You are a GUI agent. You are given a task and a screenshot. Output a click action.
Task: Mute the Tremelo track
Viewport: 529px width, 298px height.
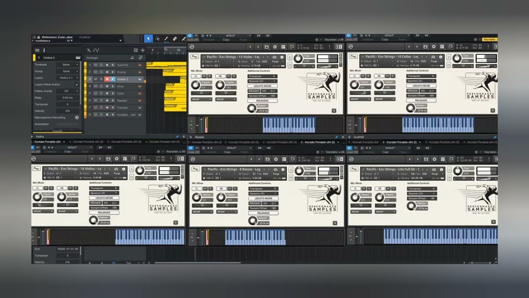(95, 107)
